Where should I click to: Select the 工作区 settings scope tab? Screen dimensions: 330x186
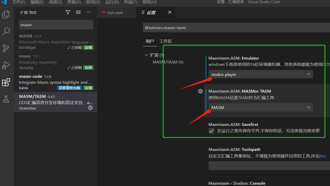[x=166, y=41]
